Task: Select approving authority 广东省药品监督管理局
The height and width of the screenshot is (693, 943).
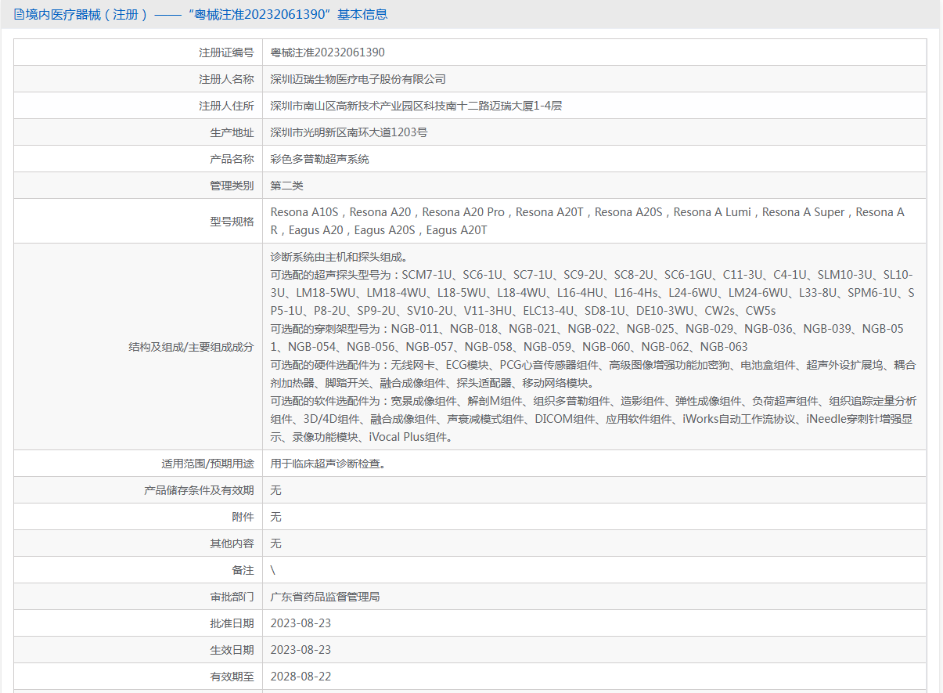Action: pyautogui.click(x=325, y=597)
